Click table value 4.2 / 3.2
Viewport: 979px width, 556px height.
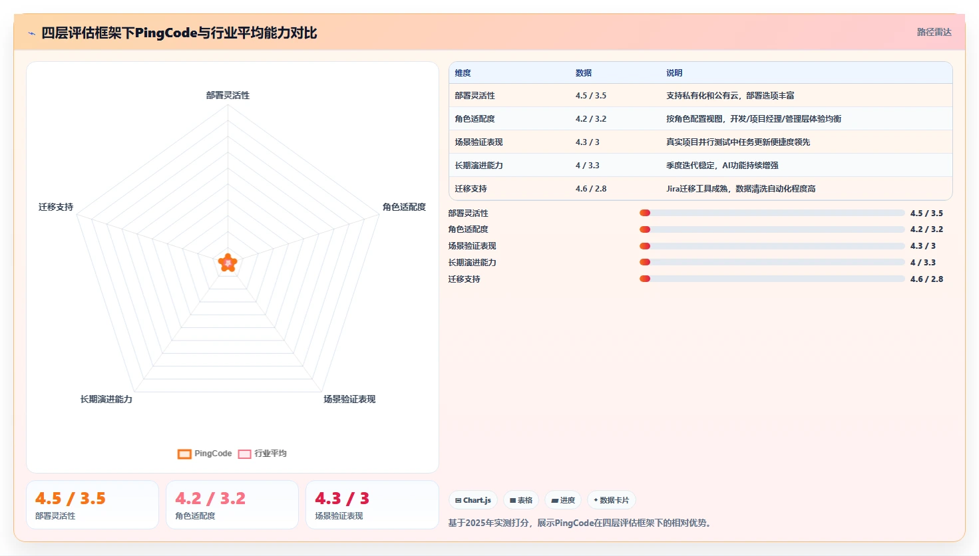tap(591, 119)
